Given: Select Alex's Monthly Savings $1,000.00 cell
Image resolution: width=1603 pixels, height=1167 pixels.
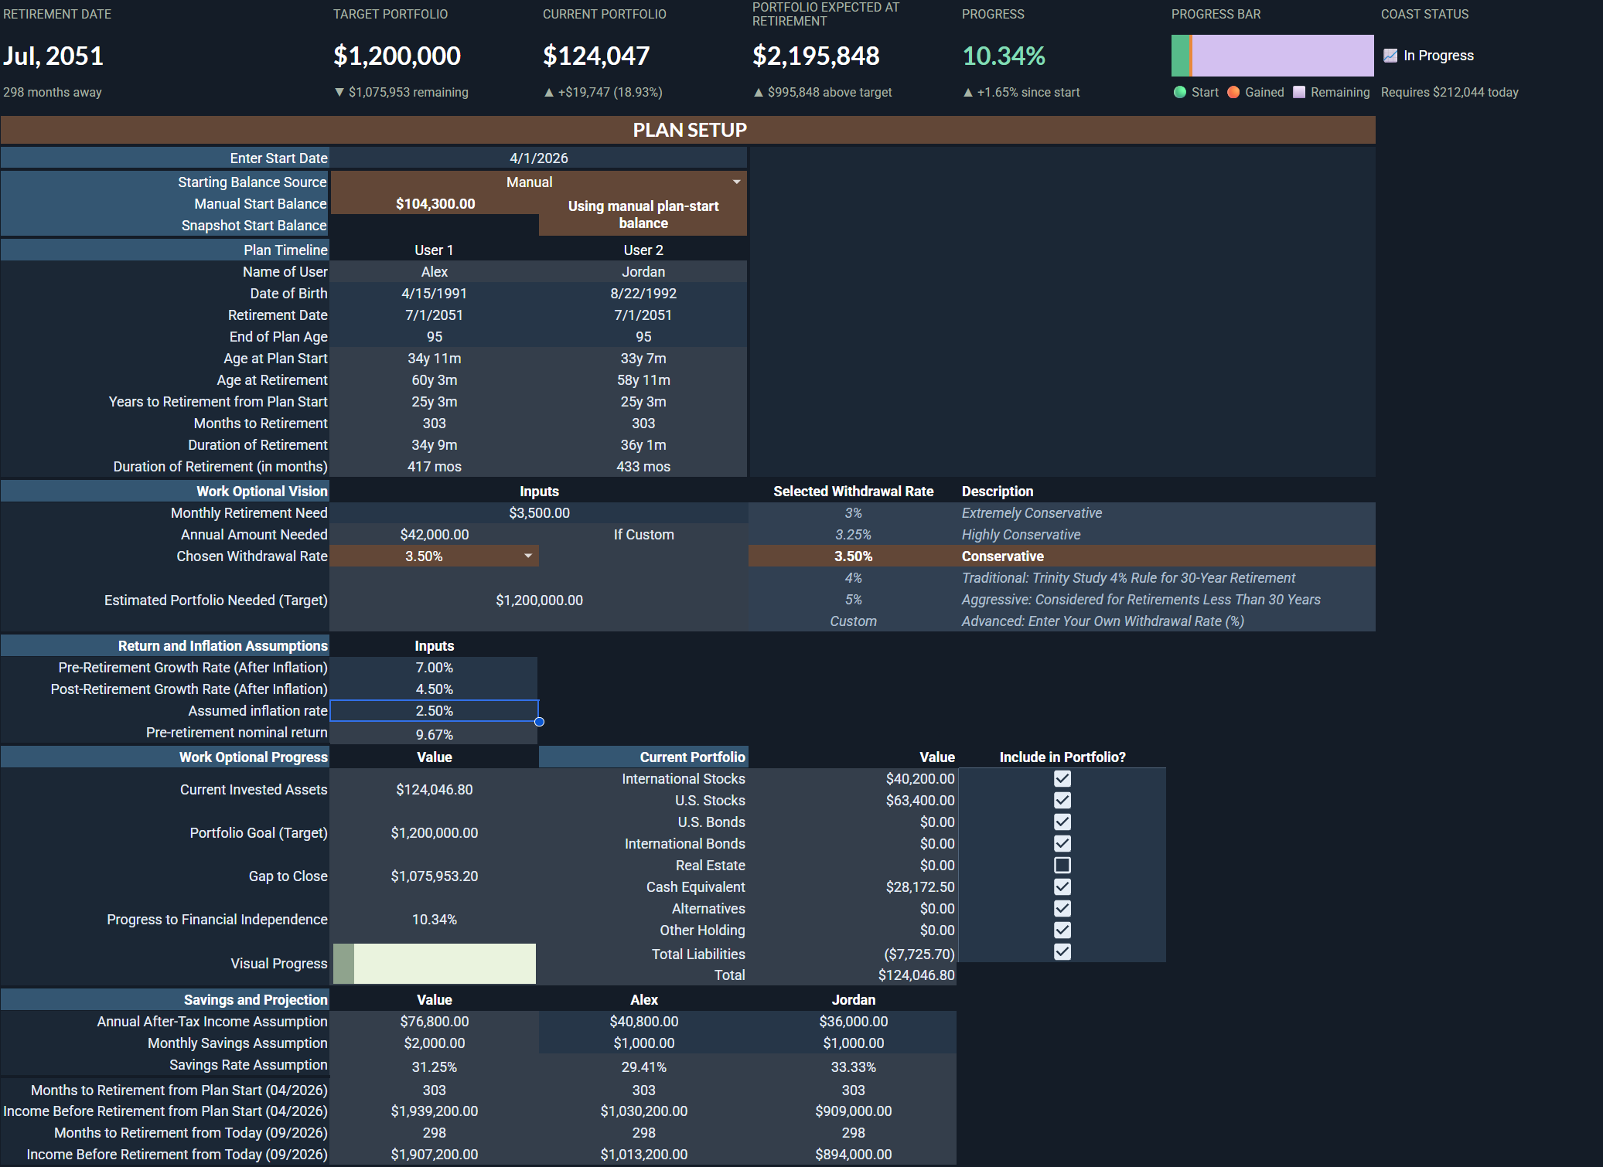Looking at the screenshot, I should [x=643, y=1043].
